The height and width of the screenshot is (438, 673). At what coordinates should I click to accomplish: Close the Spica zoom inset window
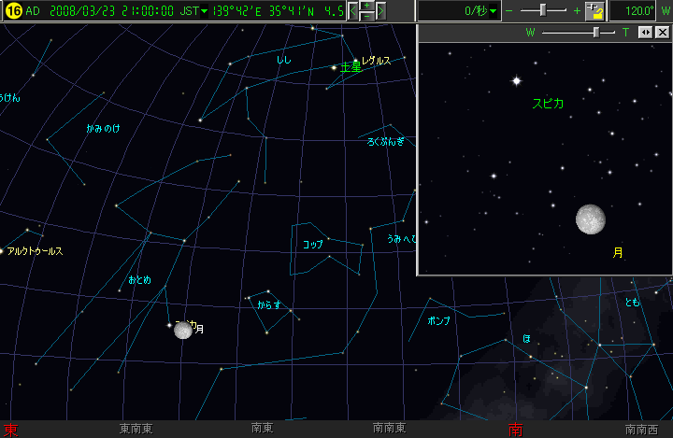pos(662,32)
